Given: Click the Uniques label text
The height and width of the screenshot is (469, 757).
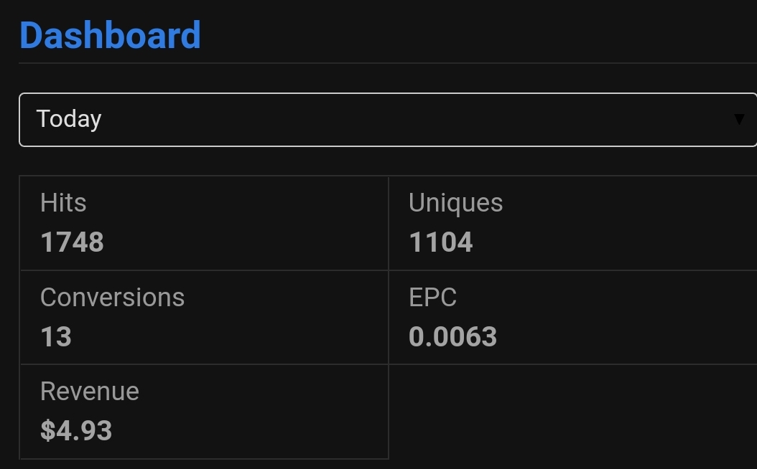Looking at the screenshot, I should click(456, 203).
